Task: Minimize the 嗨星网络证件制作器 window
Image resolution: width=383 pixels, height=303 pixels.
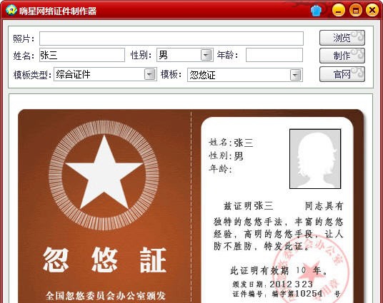Action: pyautogui.click(x=338, y=11)
